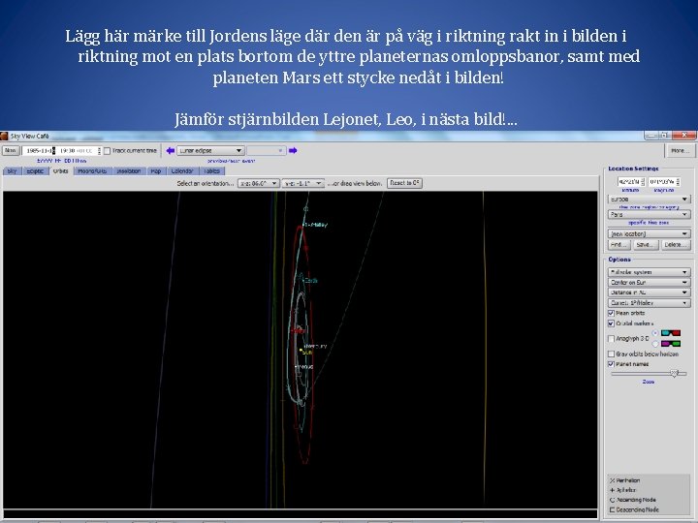Switch to the Moons/GRS tab

92,171
